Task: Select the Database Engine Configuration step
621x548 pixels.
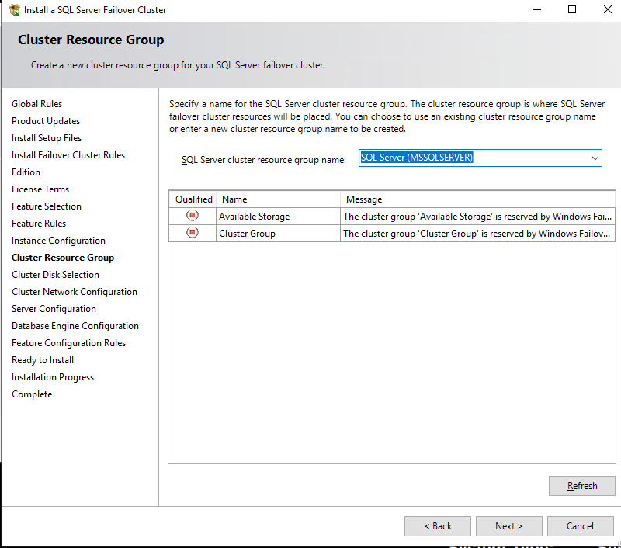Action: (x=75, y=325)
